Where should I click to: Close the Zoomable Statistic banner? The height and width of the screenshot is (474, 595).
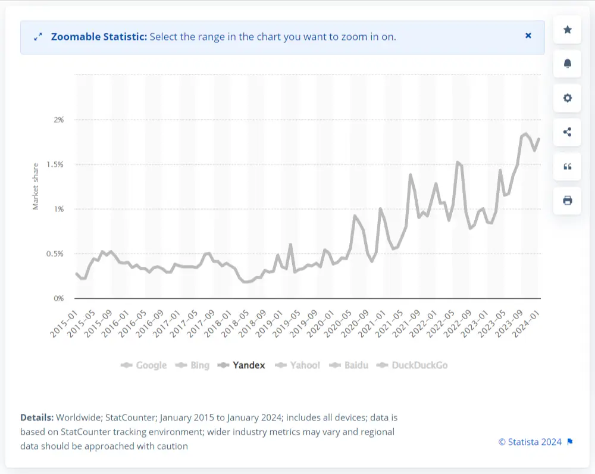(528, 36)
